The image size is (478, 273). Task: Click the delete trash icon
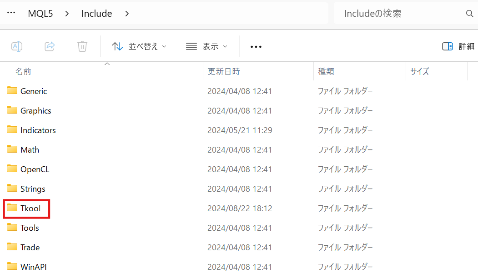pyautogui.click(x=82, y=46)
